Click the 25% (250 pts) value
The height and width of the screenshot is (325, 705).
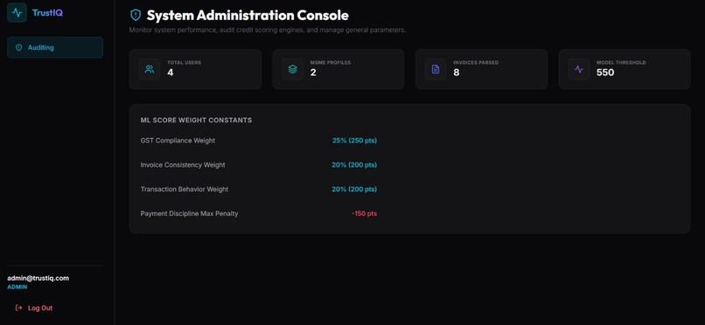[x=355, y=141]
